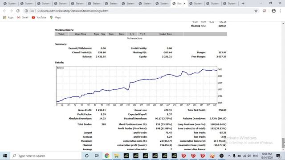Open the Action Center notification icon
The width and height of the screenshot is (285, 160).
coord(278,156)
